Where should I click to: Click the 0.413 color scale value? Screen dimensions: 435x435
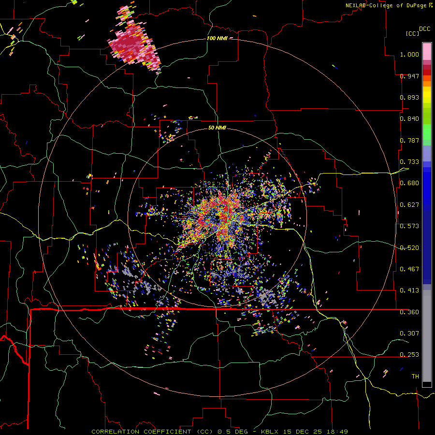[x=409, y=290]
